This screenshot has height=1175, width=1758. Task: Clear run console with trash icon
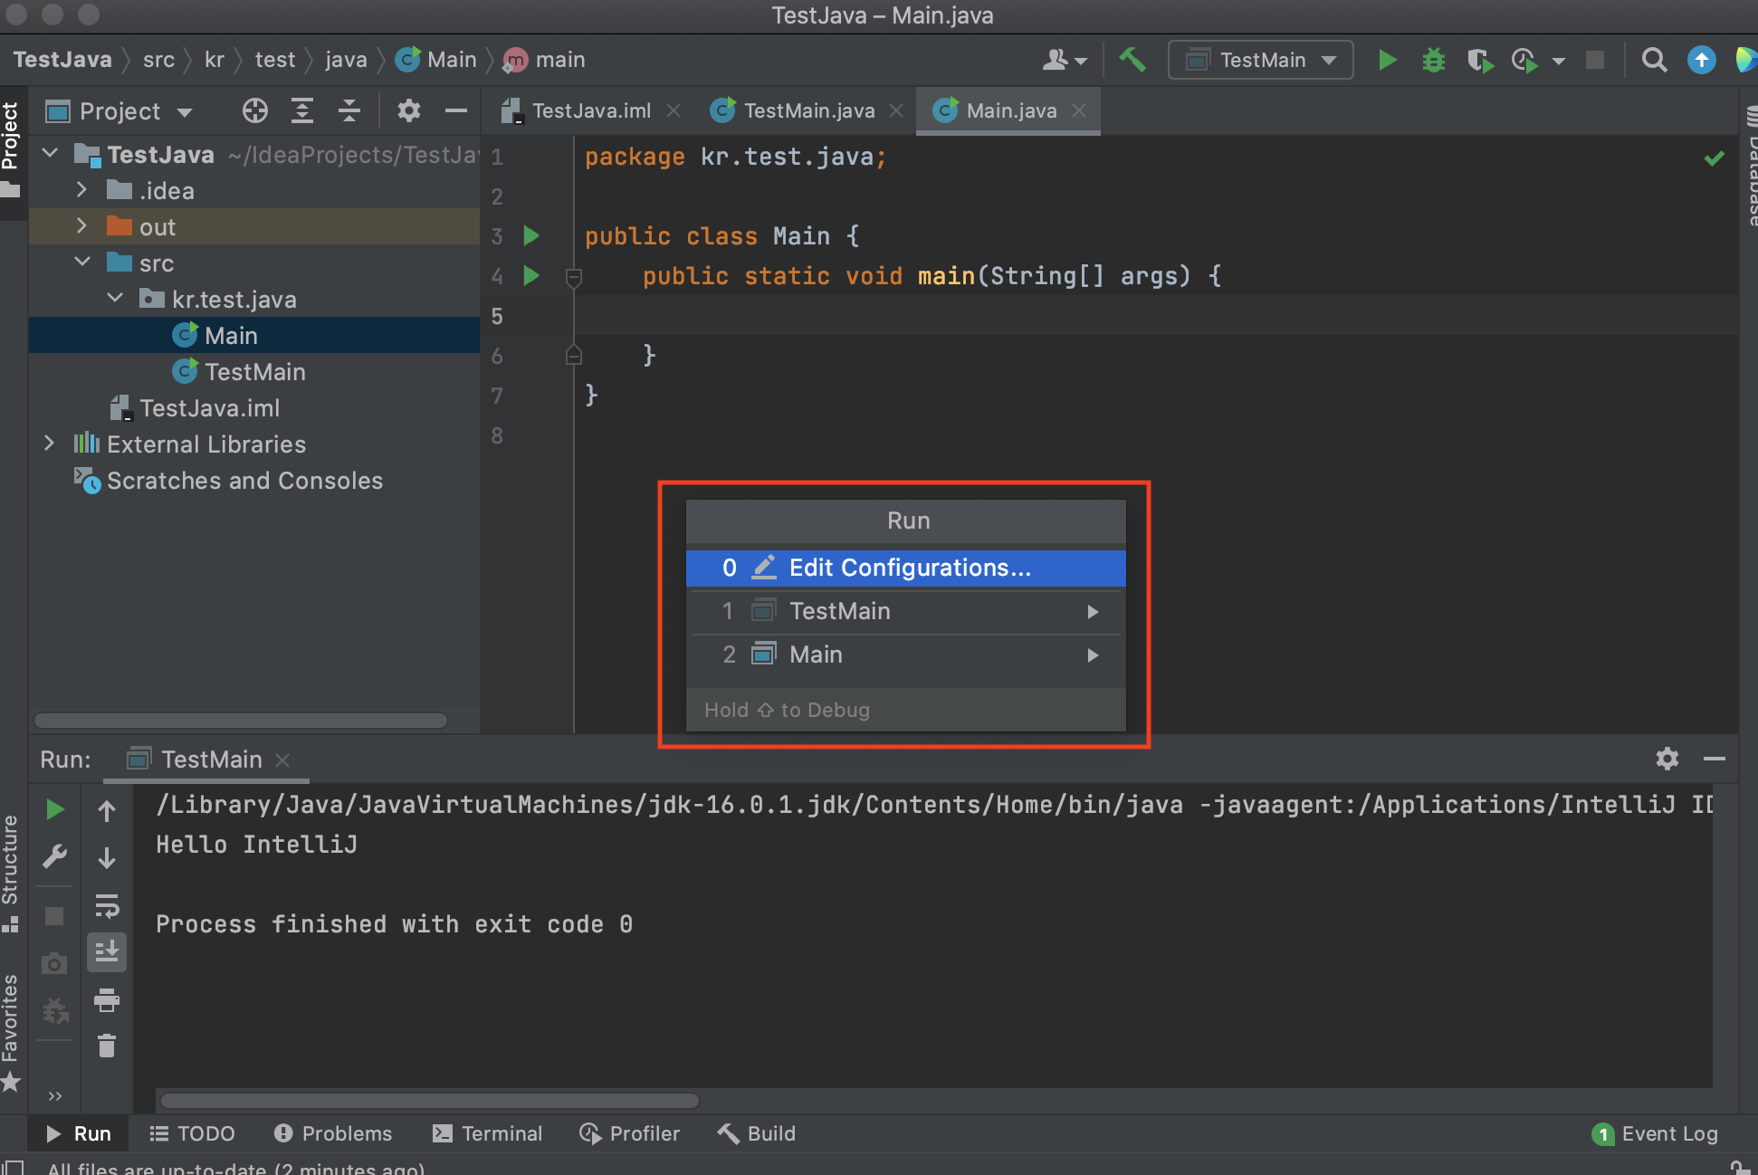[x=107, y=1046]
